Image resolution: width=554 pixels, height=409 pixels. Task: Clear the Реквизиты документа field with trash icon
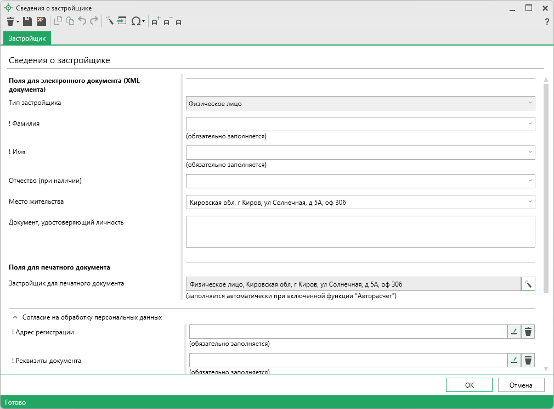[528, 360]
